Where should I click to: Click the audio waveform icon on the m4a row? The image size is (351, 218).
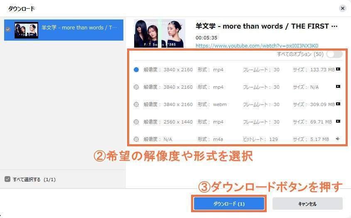(338, 139)
